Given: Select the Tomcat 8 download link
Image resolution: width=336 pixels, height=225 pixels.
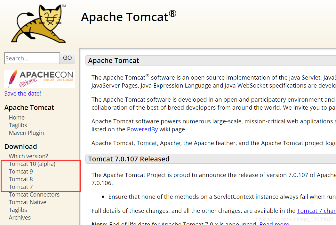Looking at the screenshot, I should [21, 179].
